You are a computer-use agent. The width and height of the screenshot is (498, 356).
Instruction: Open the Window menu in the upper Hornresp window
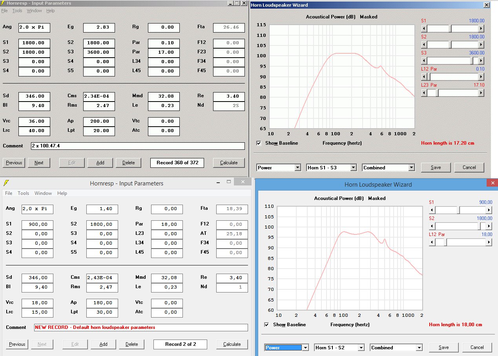(x=35, y=11)
